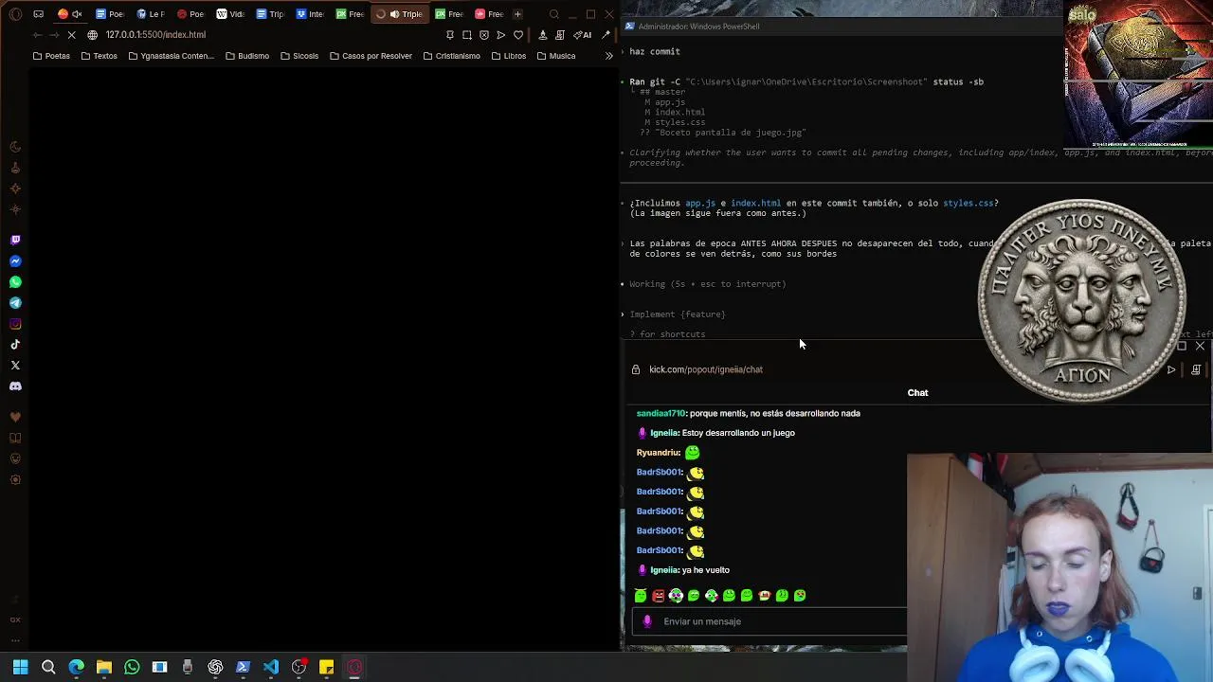Open Facebook Messenger in the sidebar
The image size is (1213, 682).
tap(15, 261)
